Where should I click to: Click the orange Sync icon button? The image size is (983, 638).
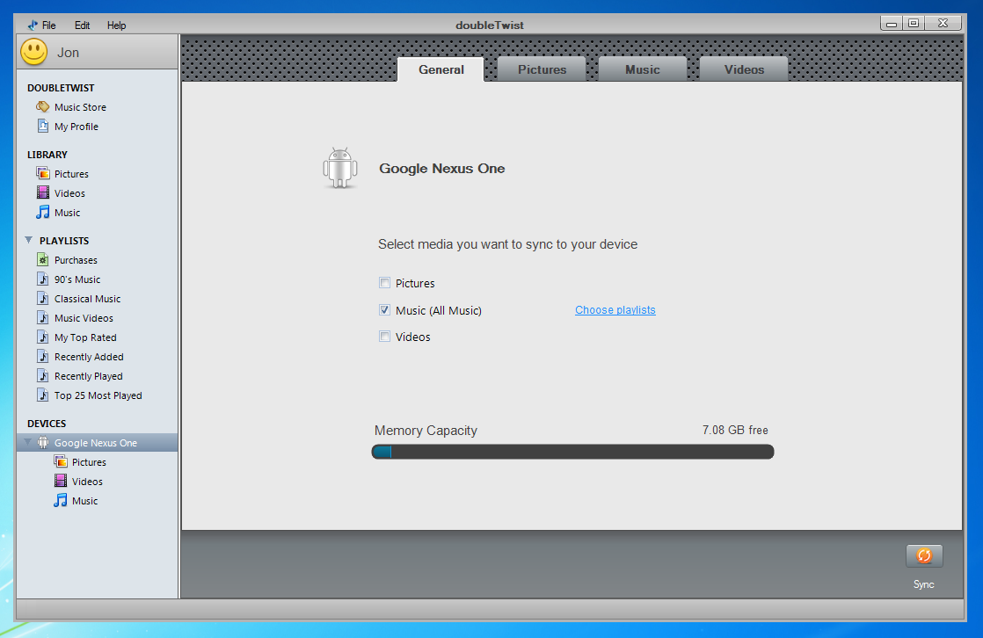(x=924, y=556)
